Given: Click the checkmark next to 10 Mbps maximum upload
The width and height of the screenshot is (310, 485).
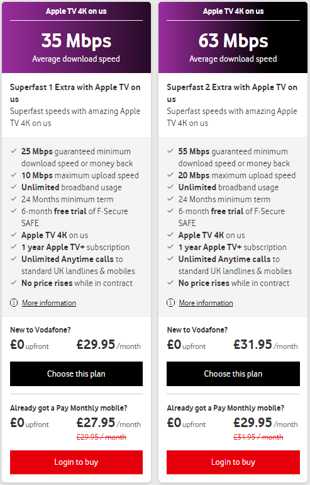Looking at the screenshot, I should (x=14, y=175).
